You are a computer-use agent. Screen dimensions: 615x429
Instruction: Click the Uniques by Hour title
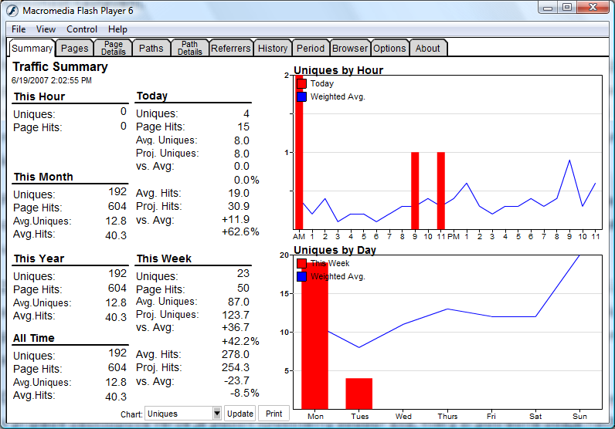338,70
